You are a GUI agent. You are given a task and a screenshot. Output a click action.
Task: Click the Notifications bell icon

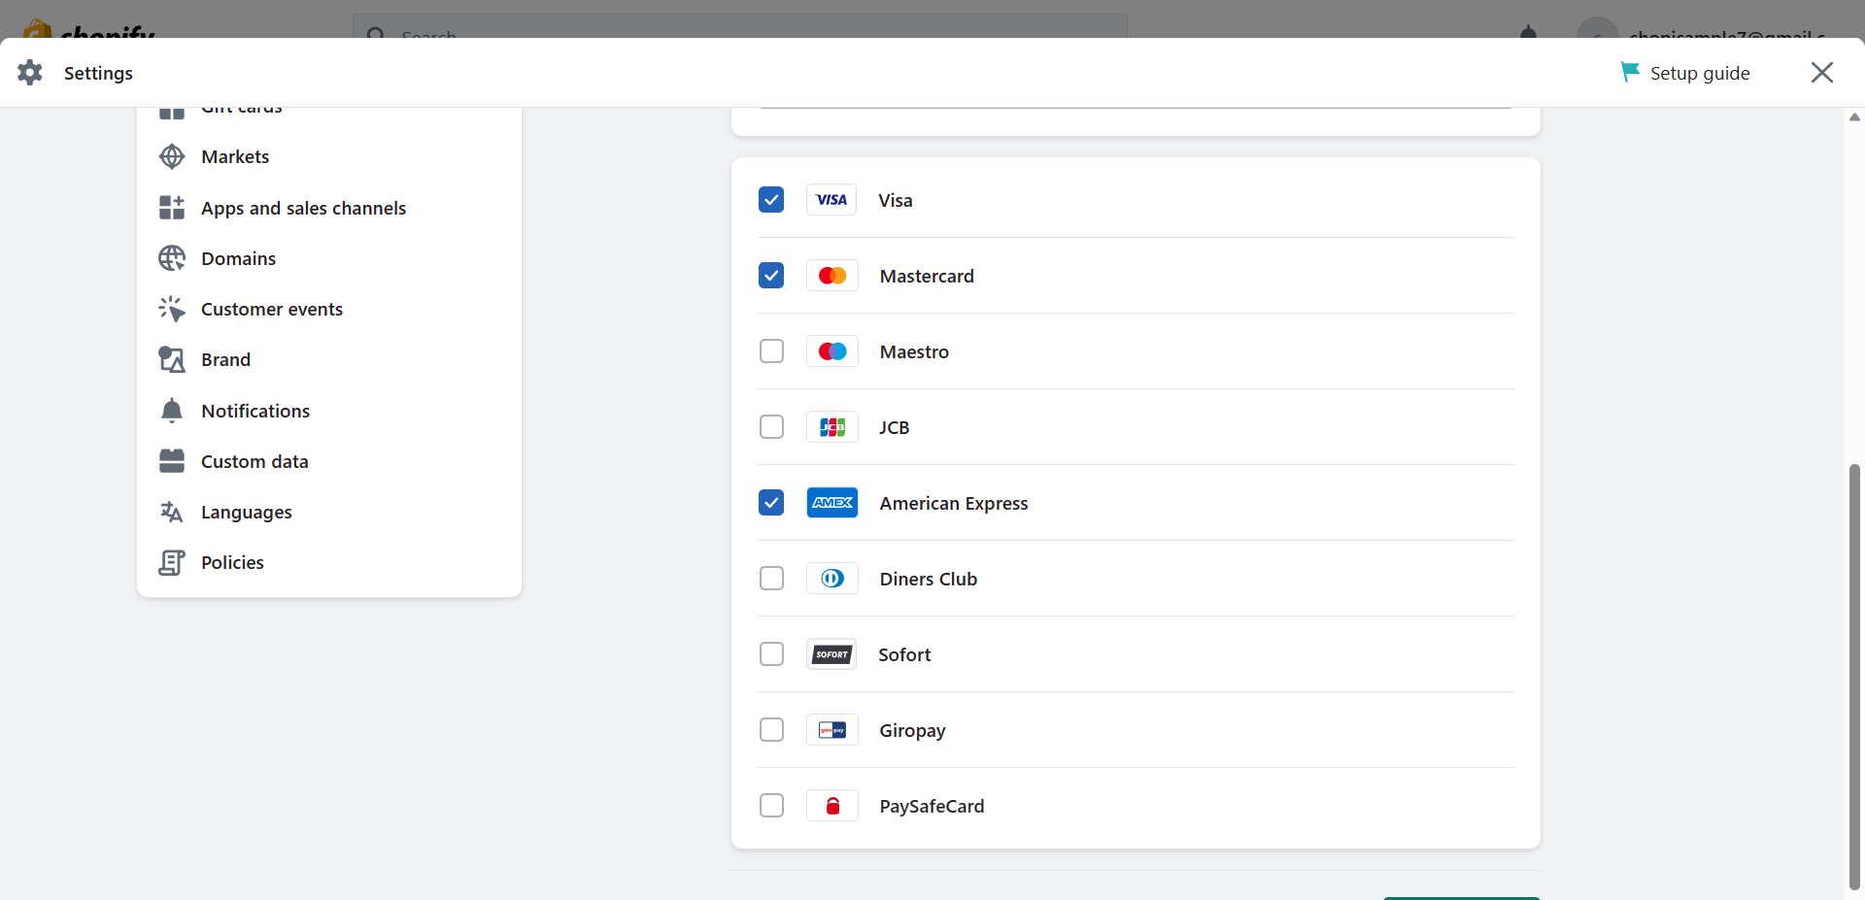pyautogui.click(x=172, y=411)
